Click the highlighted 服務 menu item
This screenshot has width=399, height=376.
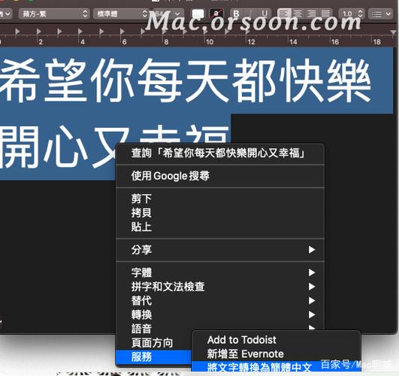point(154,357)
